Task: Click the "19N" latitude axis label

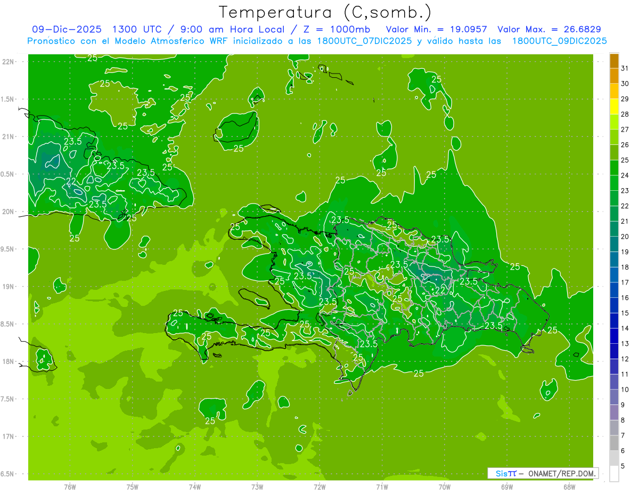Action: [x=9, y=287]
